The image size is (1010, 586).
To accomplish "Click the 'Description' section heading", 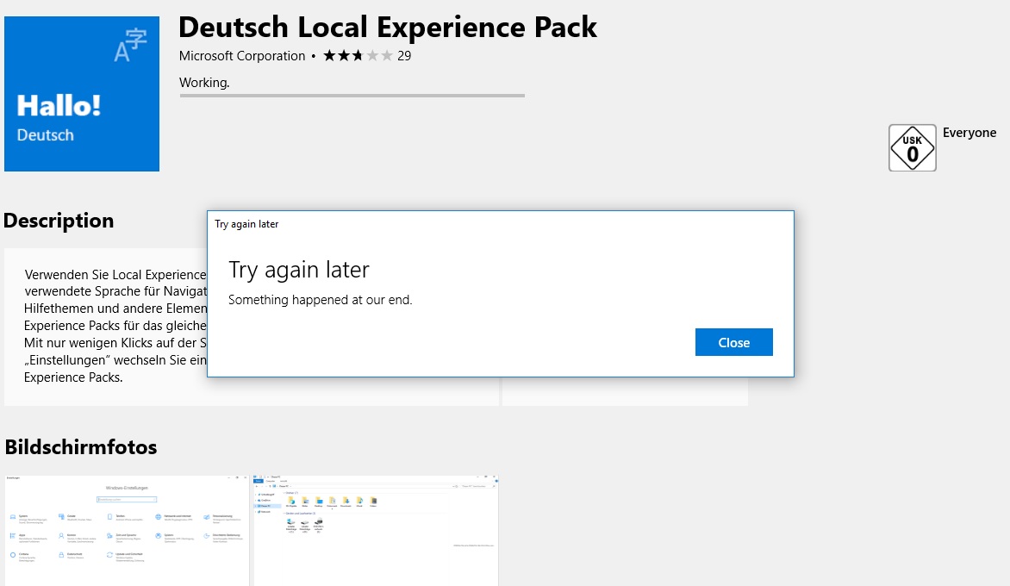I will (59, 221).
